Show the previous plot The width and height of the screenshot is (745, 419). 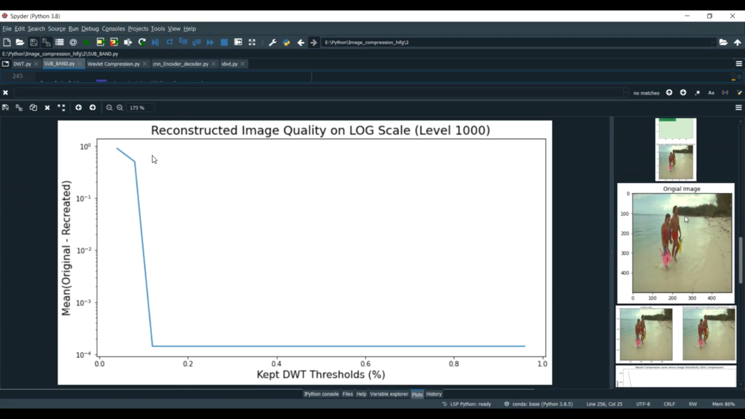pos(78,108)
